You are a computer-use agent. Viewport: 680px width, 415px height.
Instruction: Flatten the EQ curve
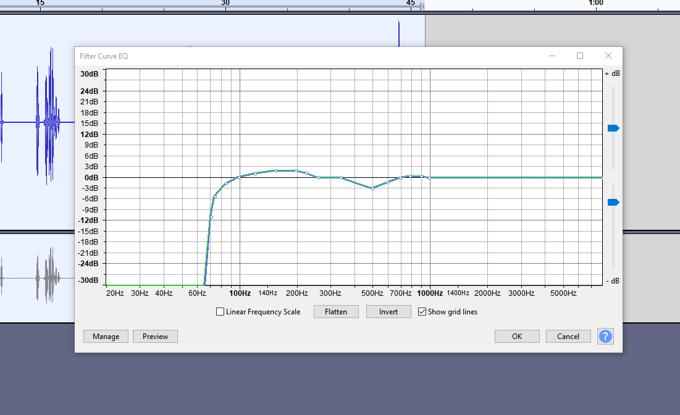(336, 311)
